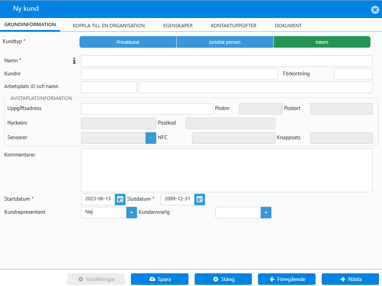Open the Kundansvarig dropdown

click(266, 213)
